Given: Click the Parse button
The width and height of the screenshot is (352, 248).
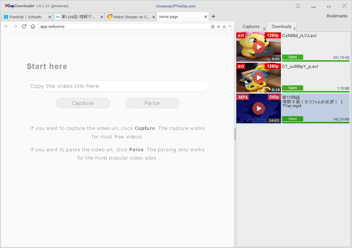Looking at the screenshot, I should 152,103.
